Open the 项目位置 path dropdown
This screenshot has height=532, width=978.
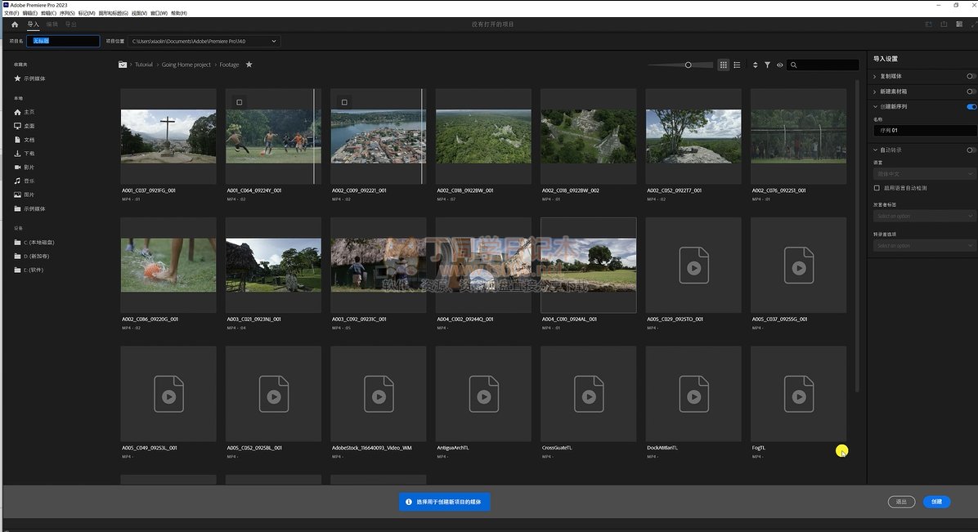(274, 41)
